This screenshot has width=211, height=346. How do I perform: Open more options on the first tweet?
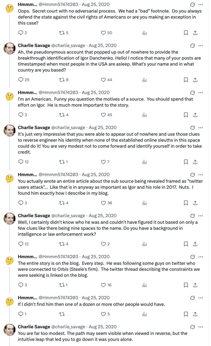(x=200, y=5)
